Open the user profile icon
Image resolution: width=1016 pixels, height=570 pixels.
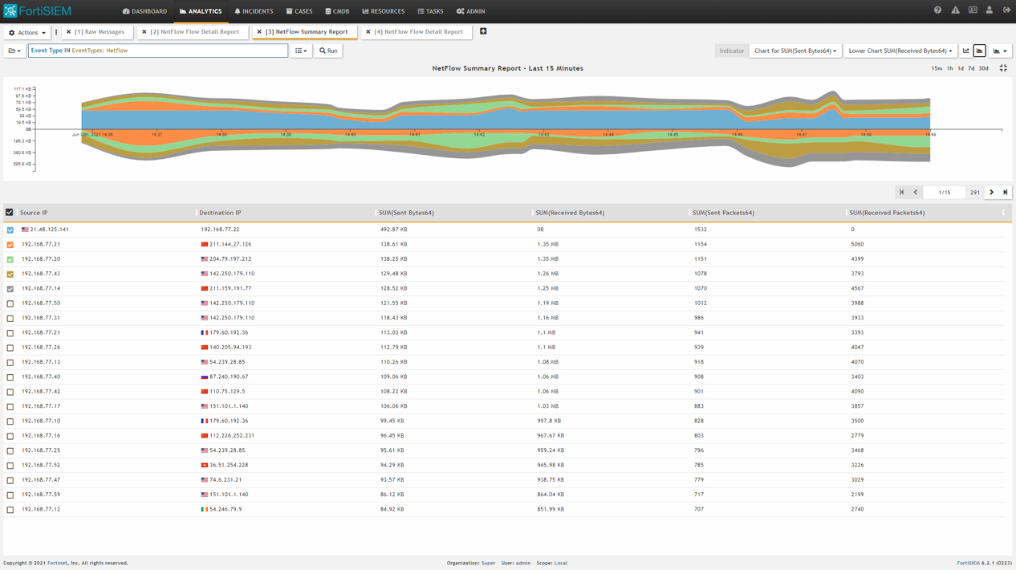tap(989, 10)
